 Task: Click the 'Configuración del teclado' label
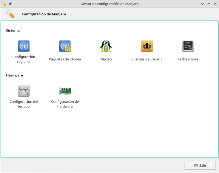[x=24, y=104]
